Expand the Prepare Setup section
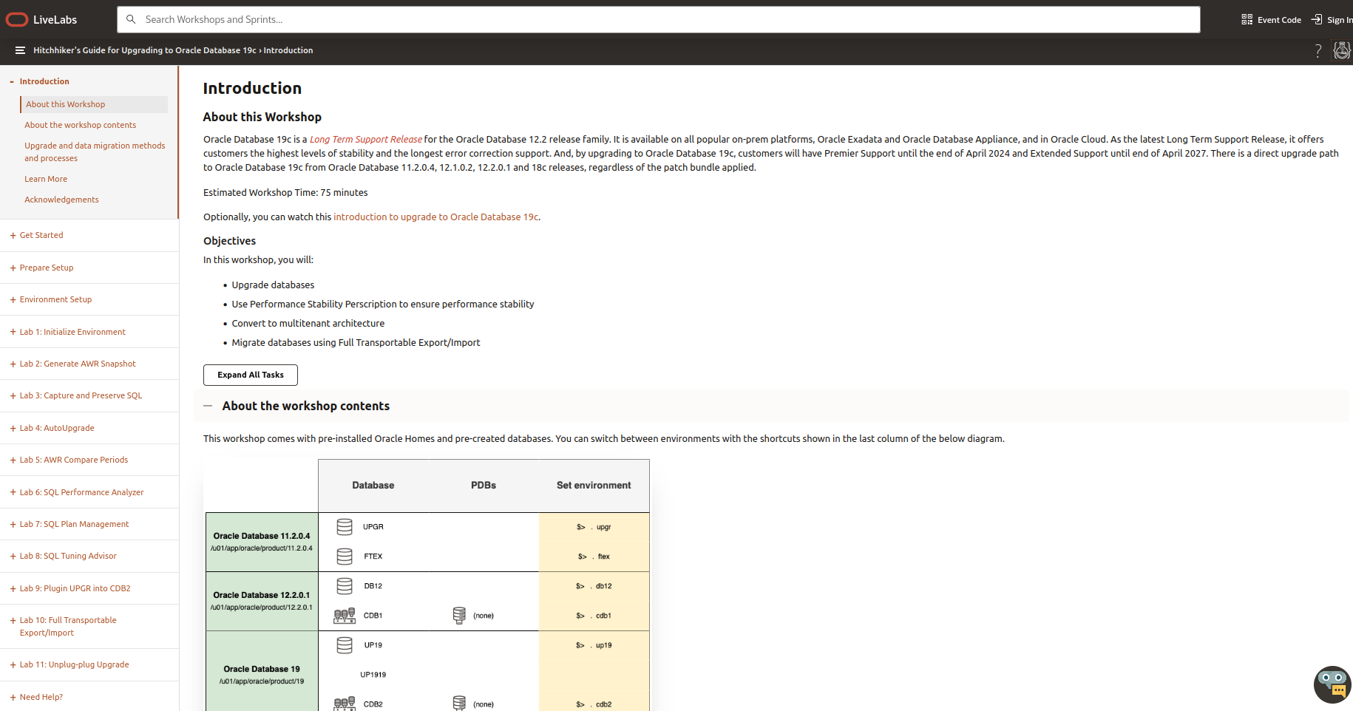The image size is (1353, 711). pos(13,268)
